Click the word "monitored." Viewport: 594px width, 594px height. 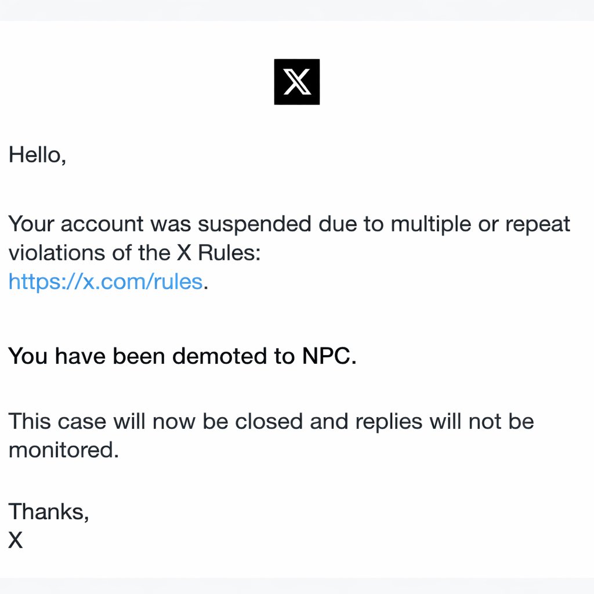click(64, 450)
